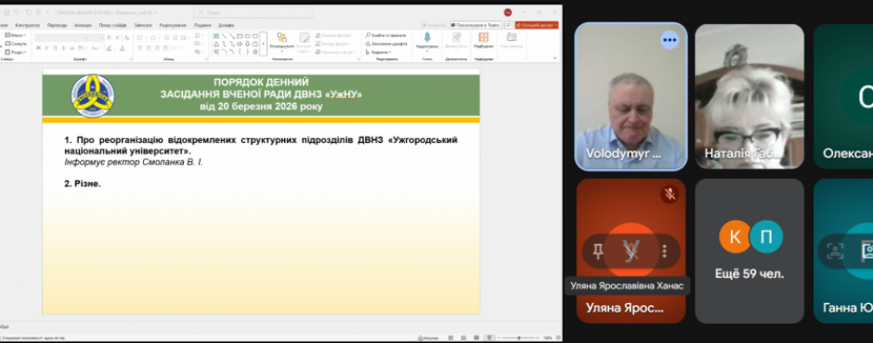
Task: Click the font color A swatch
Action: point(122,48)
